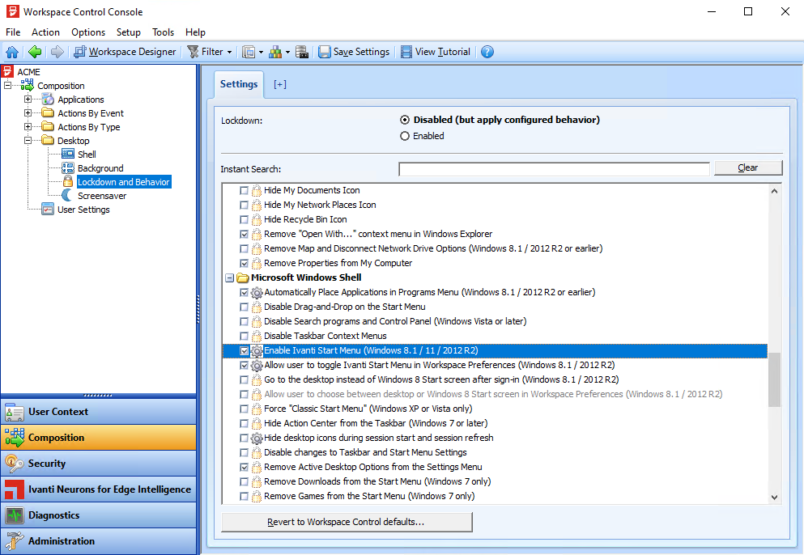Viewport: 804px width, 555px height.
Task: Expand the Applications tree node
Action: pyautogui.click(x=28, y=100)
